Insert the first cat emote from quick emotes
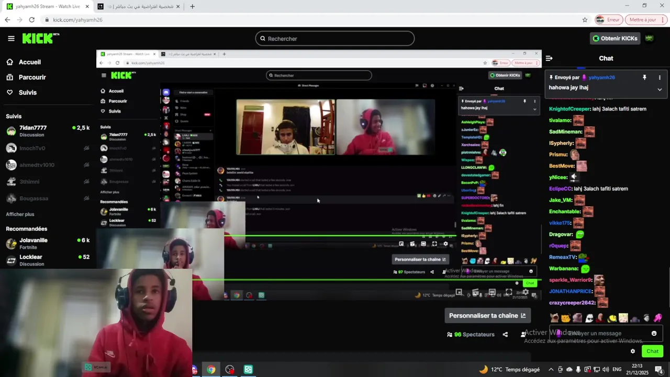The image size is (670, 377). click(554, 318)
